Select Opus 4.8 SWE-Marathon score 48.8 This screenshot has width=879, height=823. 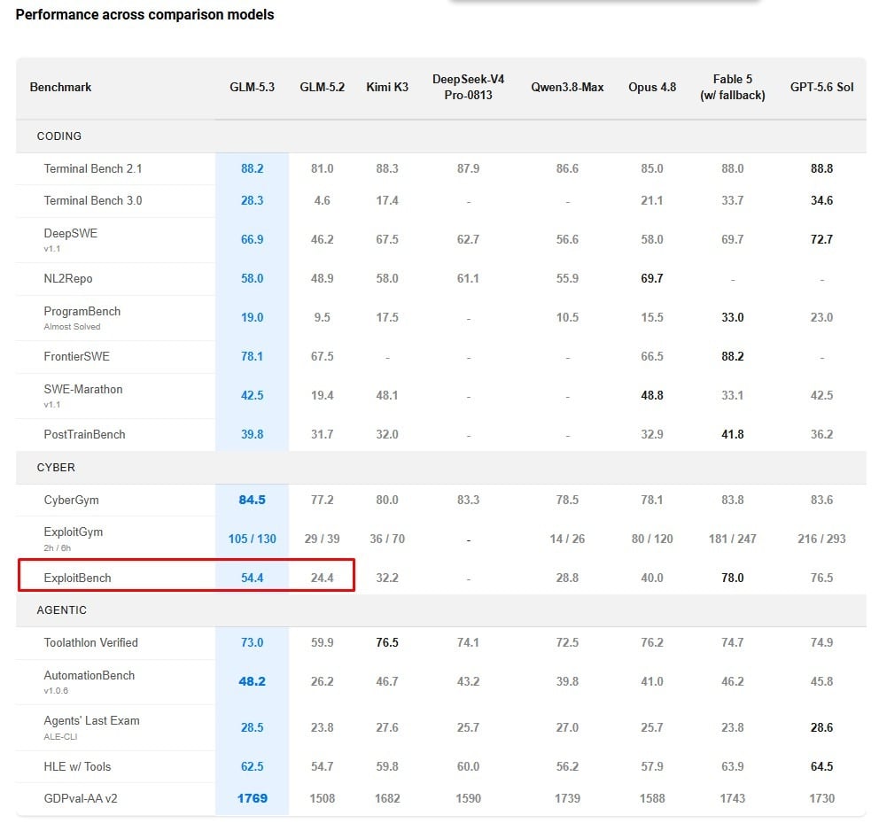(652, 395)
